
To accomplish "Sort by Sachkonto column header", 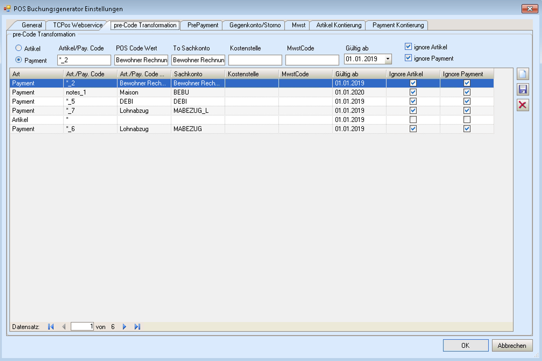I will pos(197,74).
